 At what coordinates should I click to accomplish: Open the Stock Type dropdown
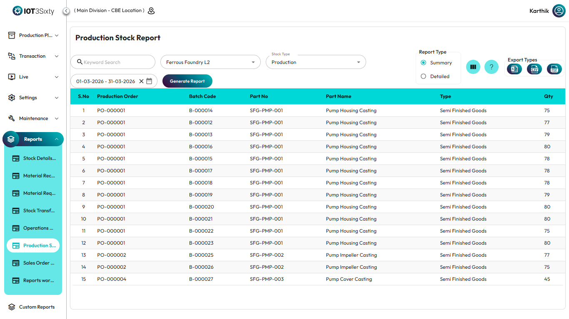316,62
